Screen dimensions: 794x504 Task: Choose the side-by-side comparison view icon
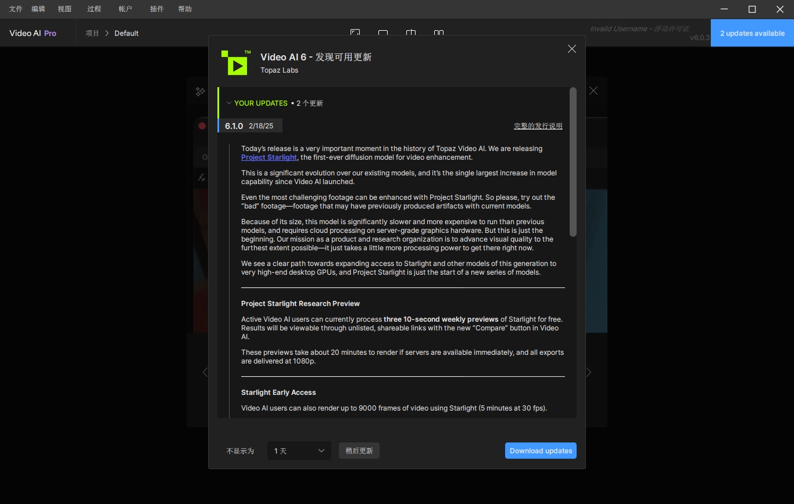pyautogui.click(x=439, y=33)
